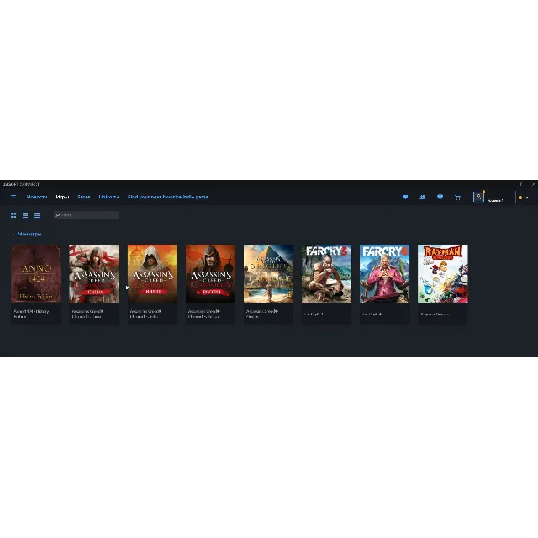538x538 pixels.
Task: Open Assassin's Creed Chronicles China cover
Action: pyautogui.click(x=94, y=273)
